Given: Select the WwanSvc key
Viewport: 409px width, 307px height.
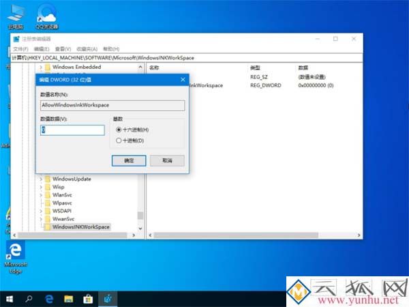Looking at the screenshot, I should tap(63, 219).
